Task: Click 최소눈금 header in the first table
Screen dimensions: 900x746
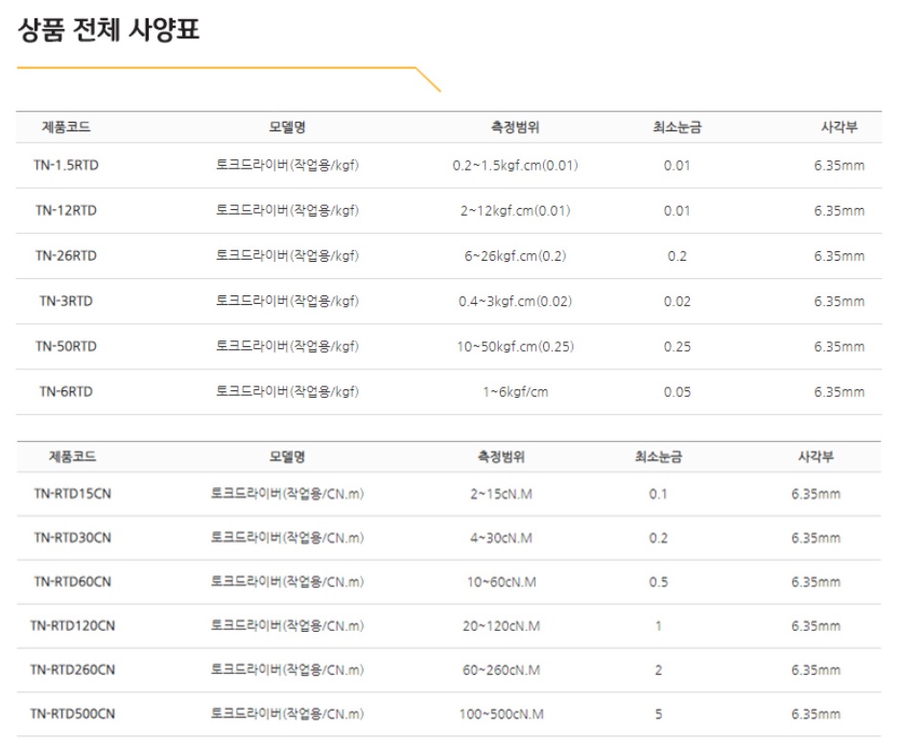Action: coord(676,127)
